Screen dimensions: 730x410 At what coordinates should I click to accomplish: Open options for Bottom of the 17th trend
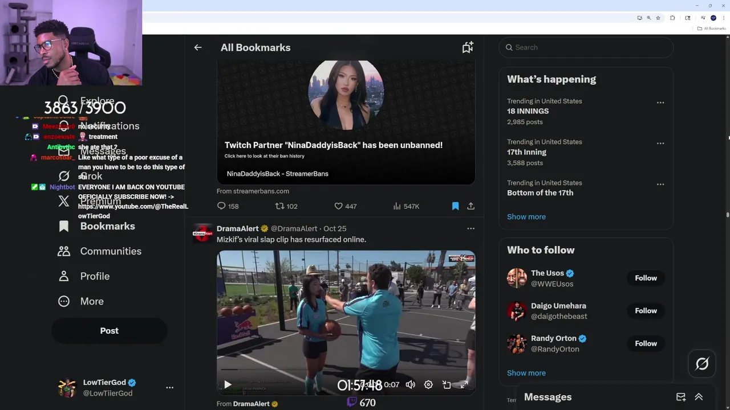tap(660, 184)
